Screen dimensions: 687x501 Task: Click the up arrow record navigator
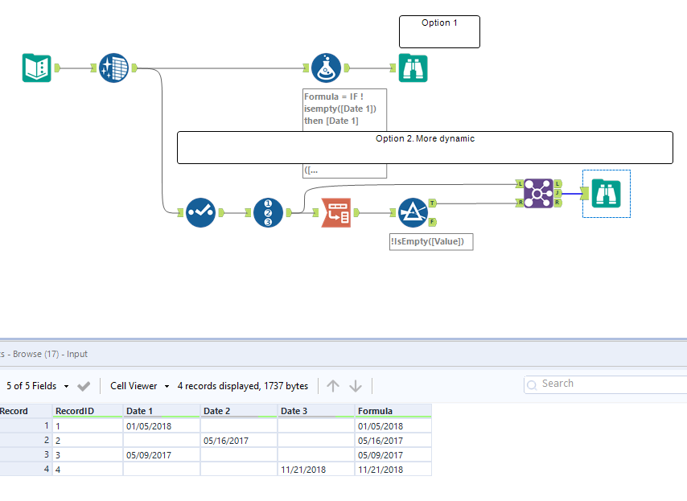tap(332, 385)
